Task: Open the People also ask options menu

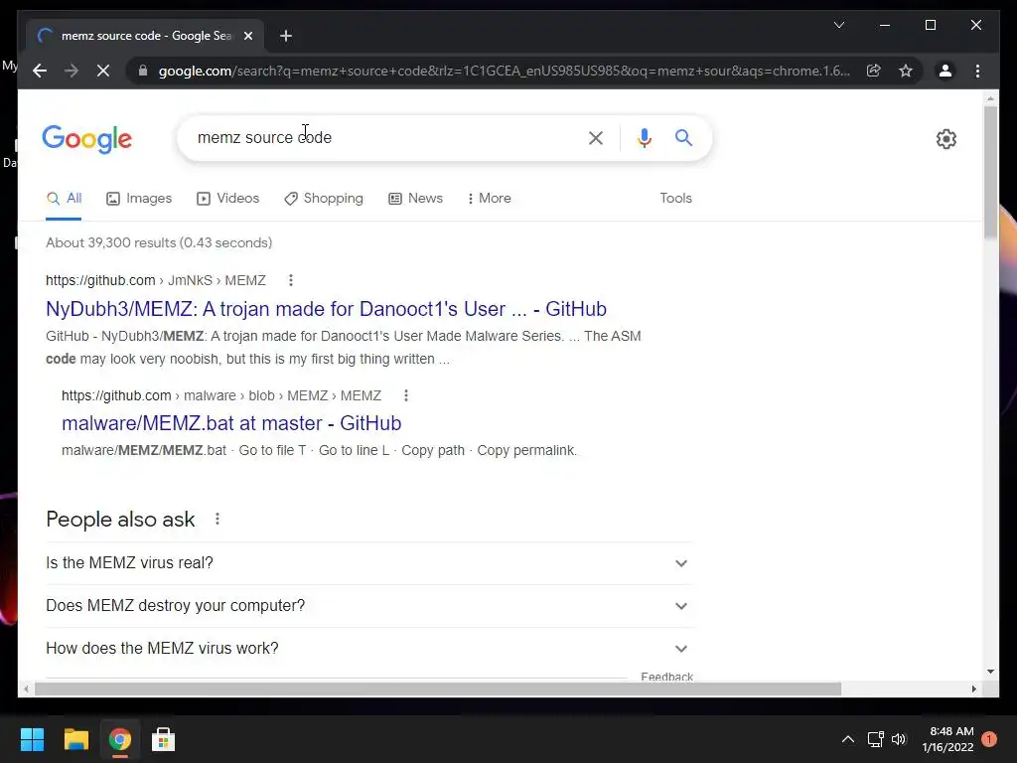Action: pyautogui.click(x=218, y=519)
